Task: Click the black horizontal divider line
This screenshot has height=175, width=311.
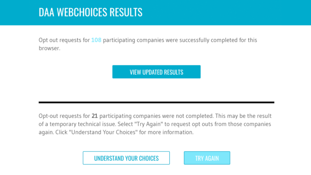Action: pyautogui.click(x=156, y=102)
